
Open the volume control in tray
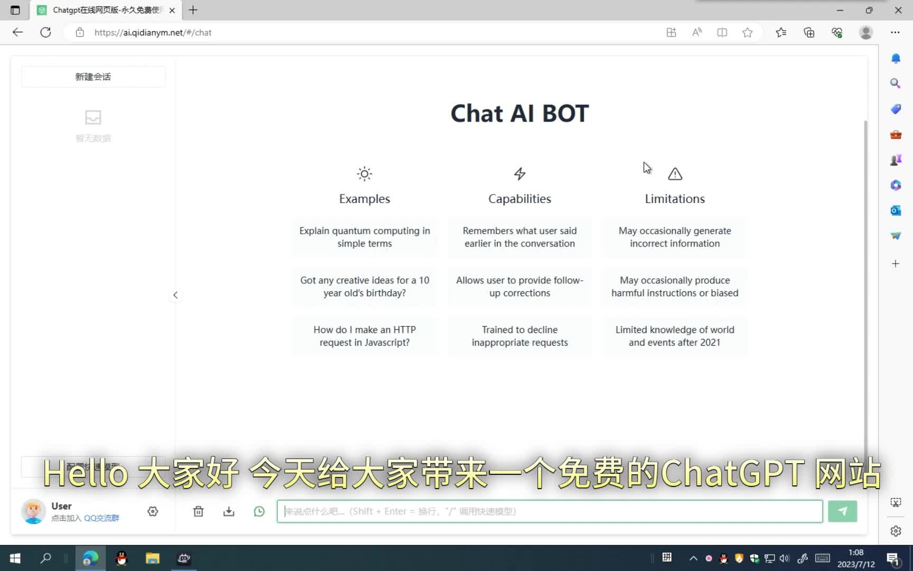click(x=785, y=558)
